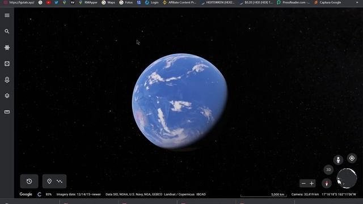Open the Search tool in sidebar
Viewport: 363px width, 204px height.
[x=7, y=31]
